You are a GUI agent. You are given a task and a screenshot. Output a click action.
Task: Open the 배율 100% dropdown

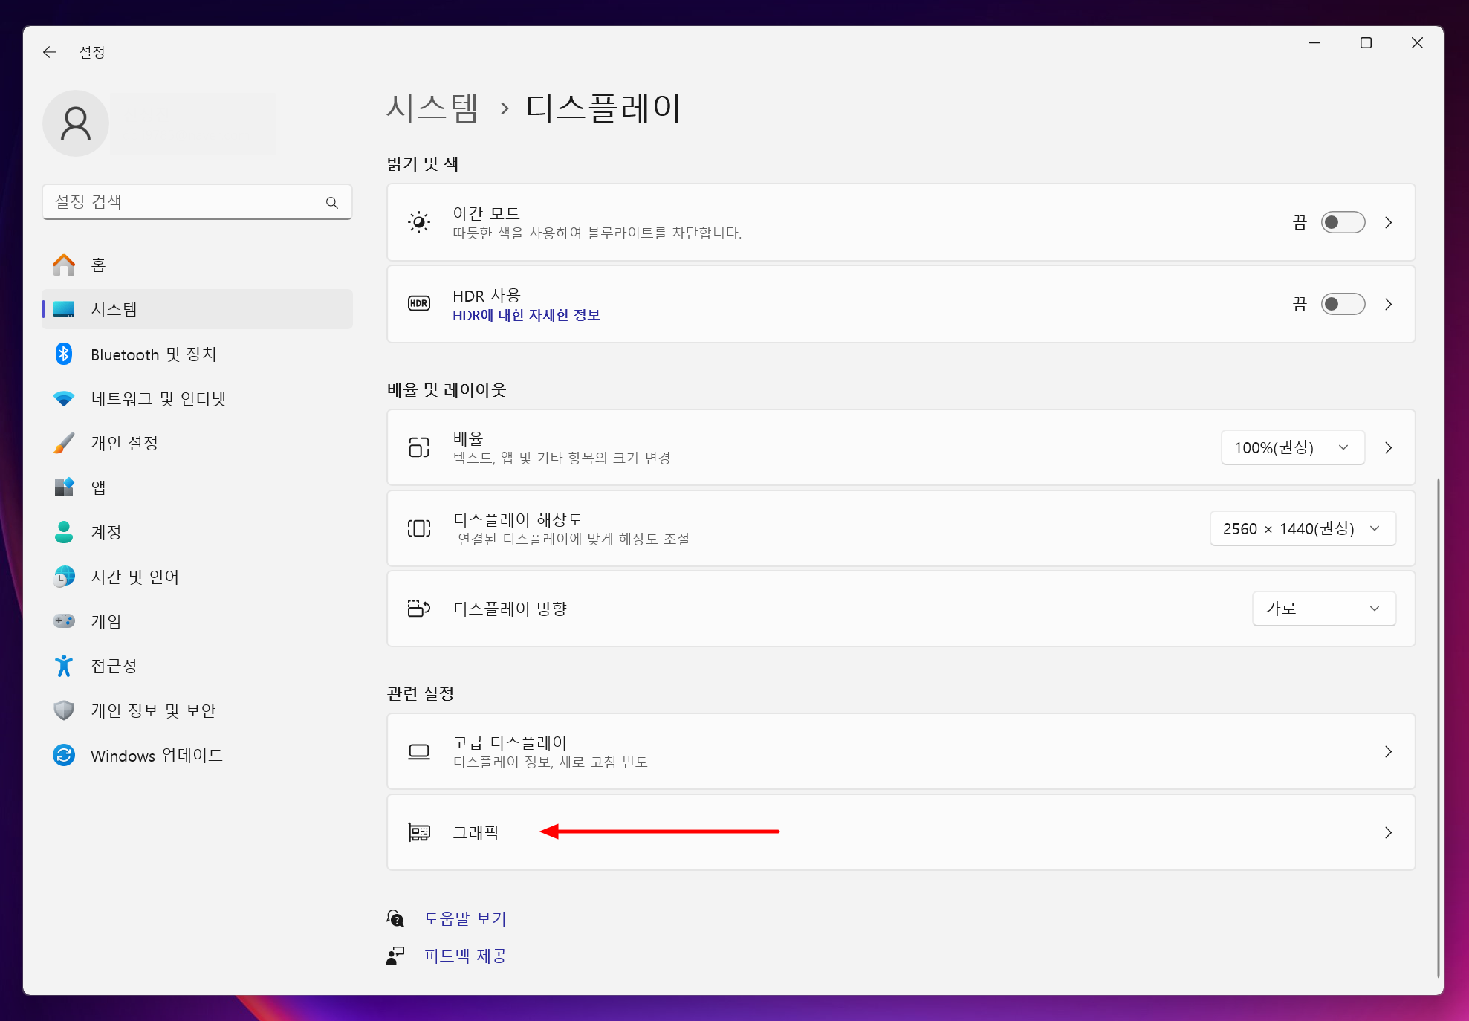point(1292,447)
